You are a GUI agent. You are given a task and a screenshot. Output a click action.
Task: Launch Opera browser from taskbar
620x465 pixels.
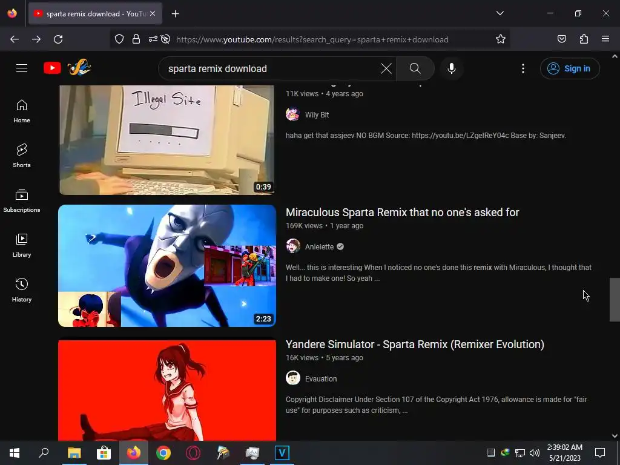click(x=193, y=453)
